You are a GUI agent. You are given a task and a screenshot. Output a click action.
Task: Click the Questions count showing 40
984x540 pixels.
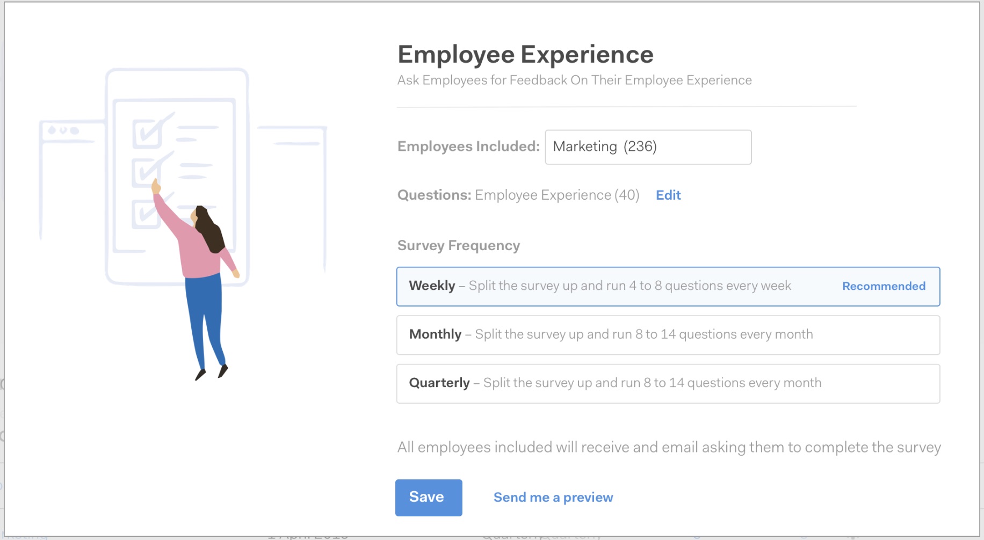(x=557, y=195)
